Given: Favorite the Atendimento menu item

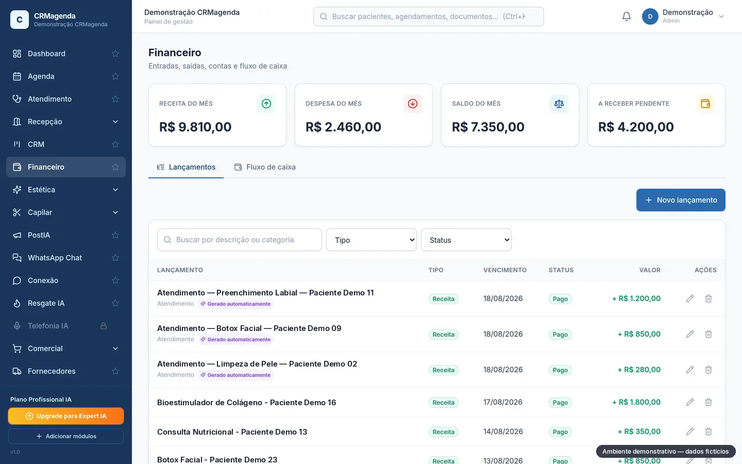Looking at the screenshot, I should [x=115, y=99].
